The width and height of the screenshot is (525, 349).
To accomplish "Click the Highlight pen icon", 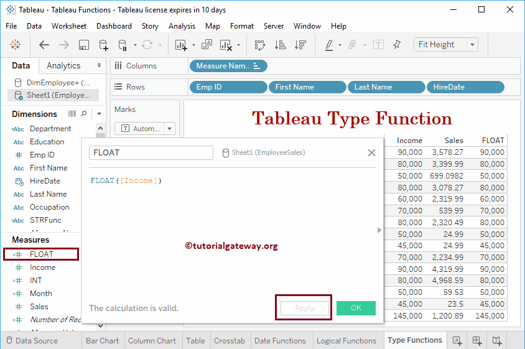I will coord(329,45).
